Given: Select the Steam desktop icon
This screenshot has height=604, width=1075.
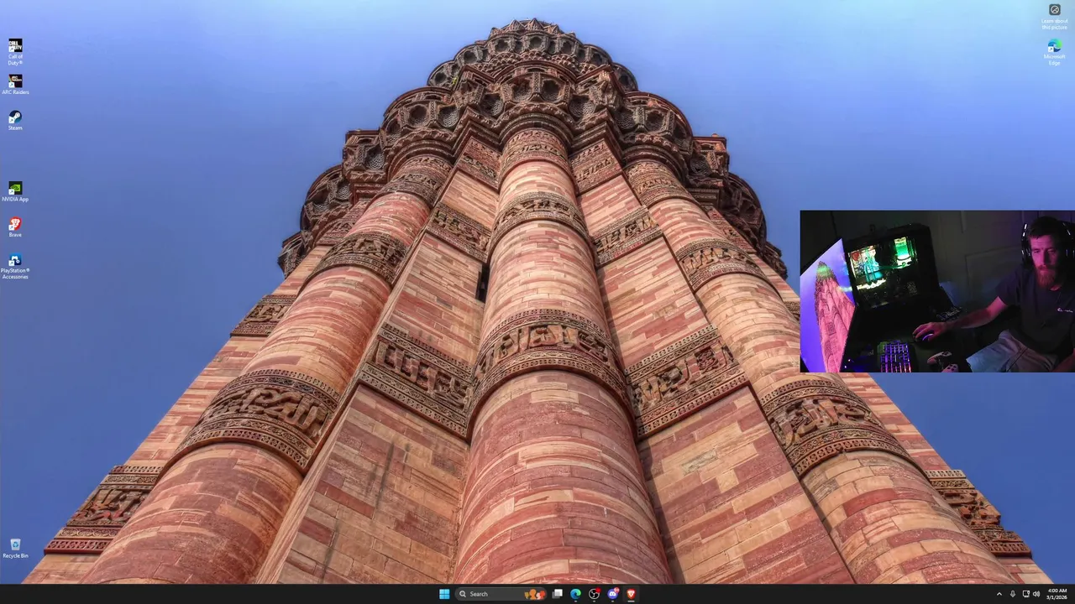Looking at the screenshot, I should 15,120.
